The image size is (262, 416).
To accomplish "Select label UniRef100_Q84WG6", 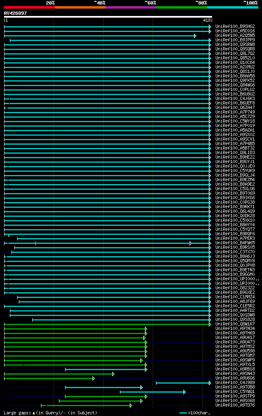I will tap(235, 85).
